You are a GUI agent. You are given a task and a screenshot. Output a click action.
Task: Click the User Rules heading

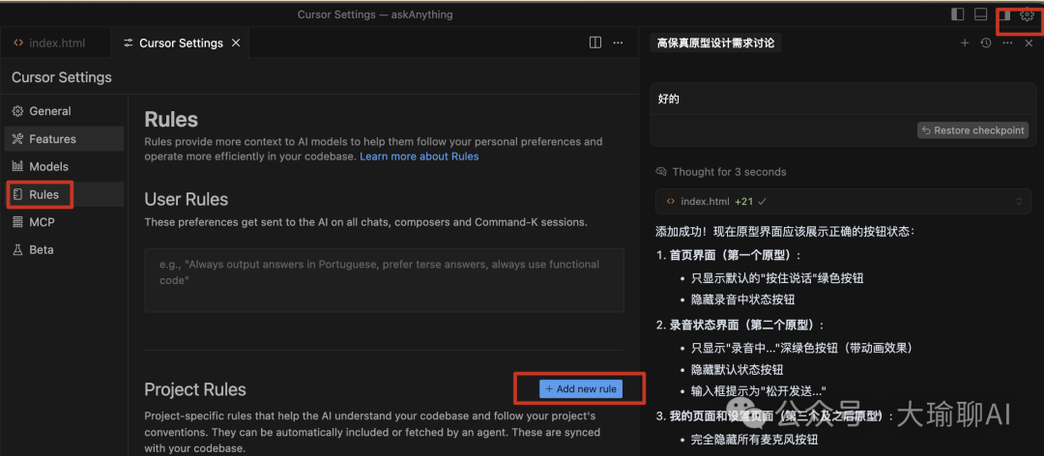pos(187,199)
